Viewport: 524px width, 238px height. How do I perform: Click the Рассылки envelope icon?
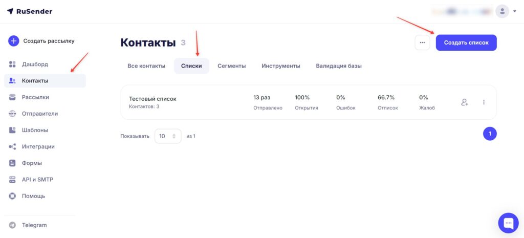point(12,97)
